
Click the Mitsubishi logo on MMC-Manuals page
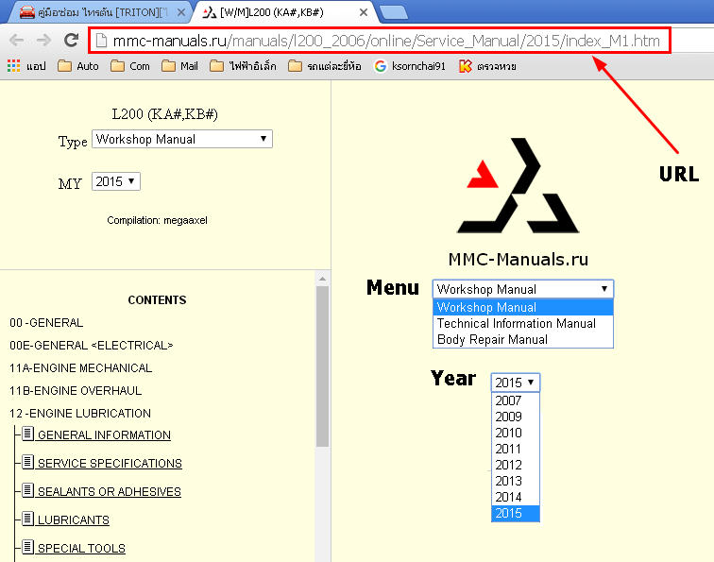click(x=518, y=186)
